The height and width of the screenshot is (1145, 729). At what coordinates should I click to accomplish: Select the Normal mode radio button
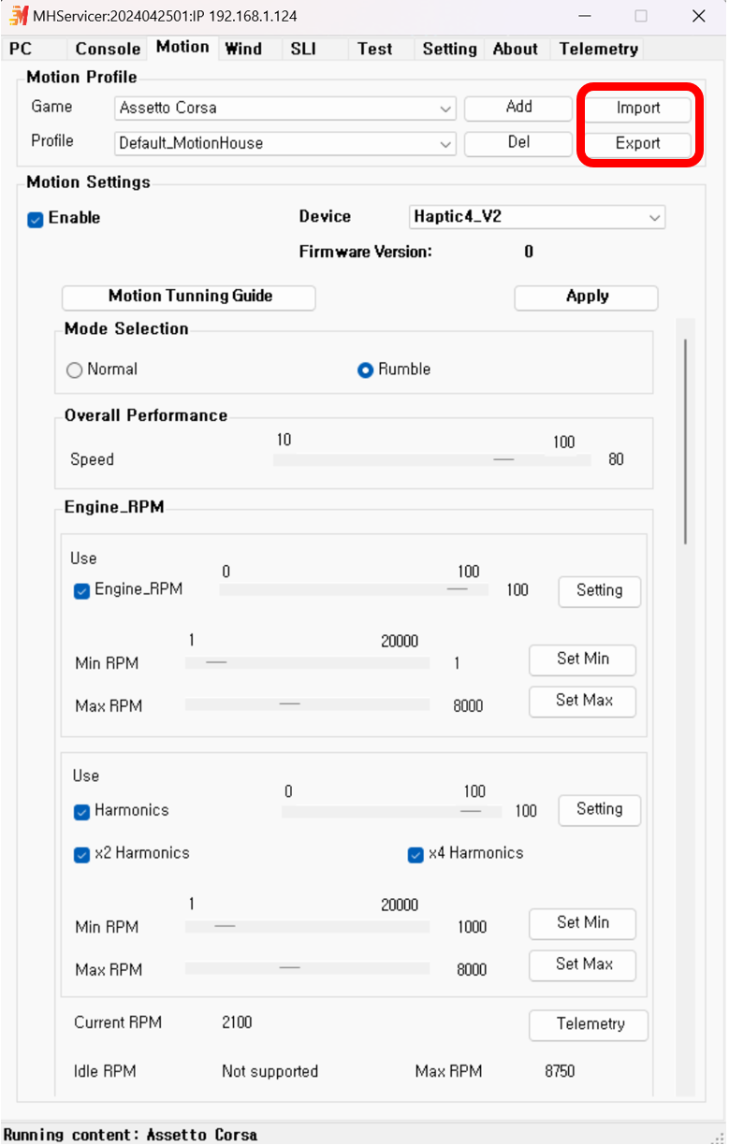(75, 370)
